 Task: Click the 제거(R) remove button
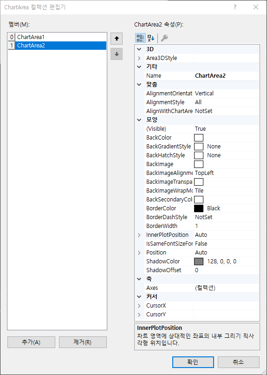click(83, 342)
